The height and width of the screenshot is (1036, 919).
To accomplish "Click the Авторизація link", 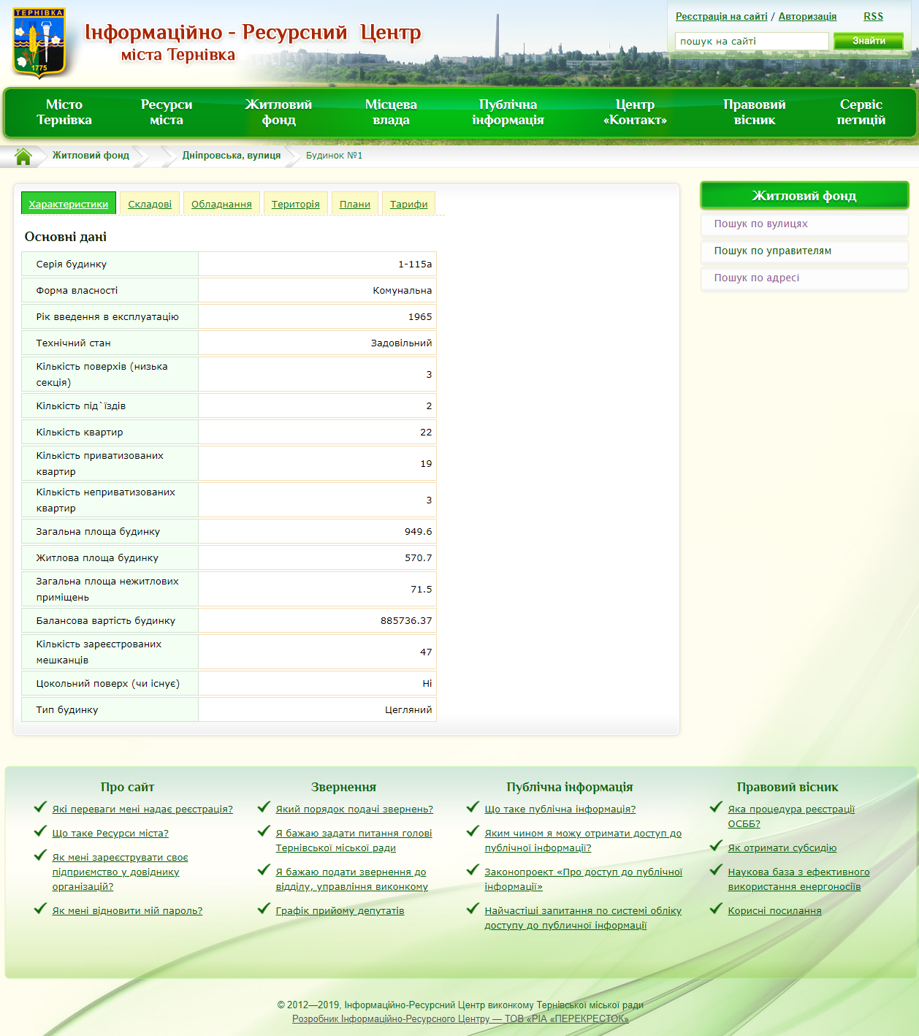I will pyautogui.click(x=807, y=16).
